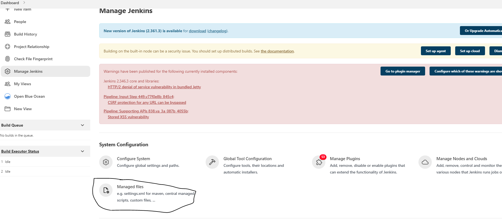This screenshot has height=219, width=502.
Task: Click the Open Blue Ocean icon
Action: tap(8, 96)
